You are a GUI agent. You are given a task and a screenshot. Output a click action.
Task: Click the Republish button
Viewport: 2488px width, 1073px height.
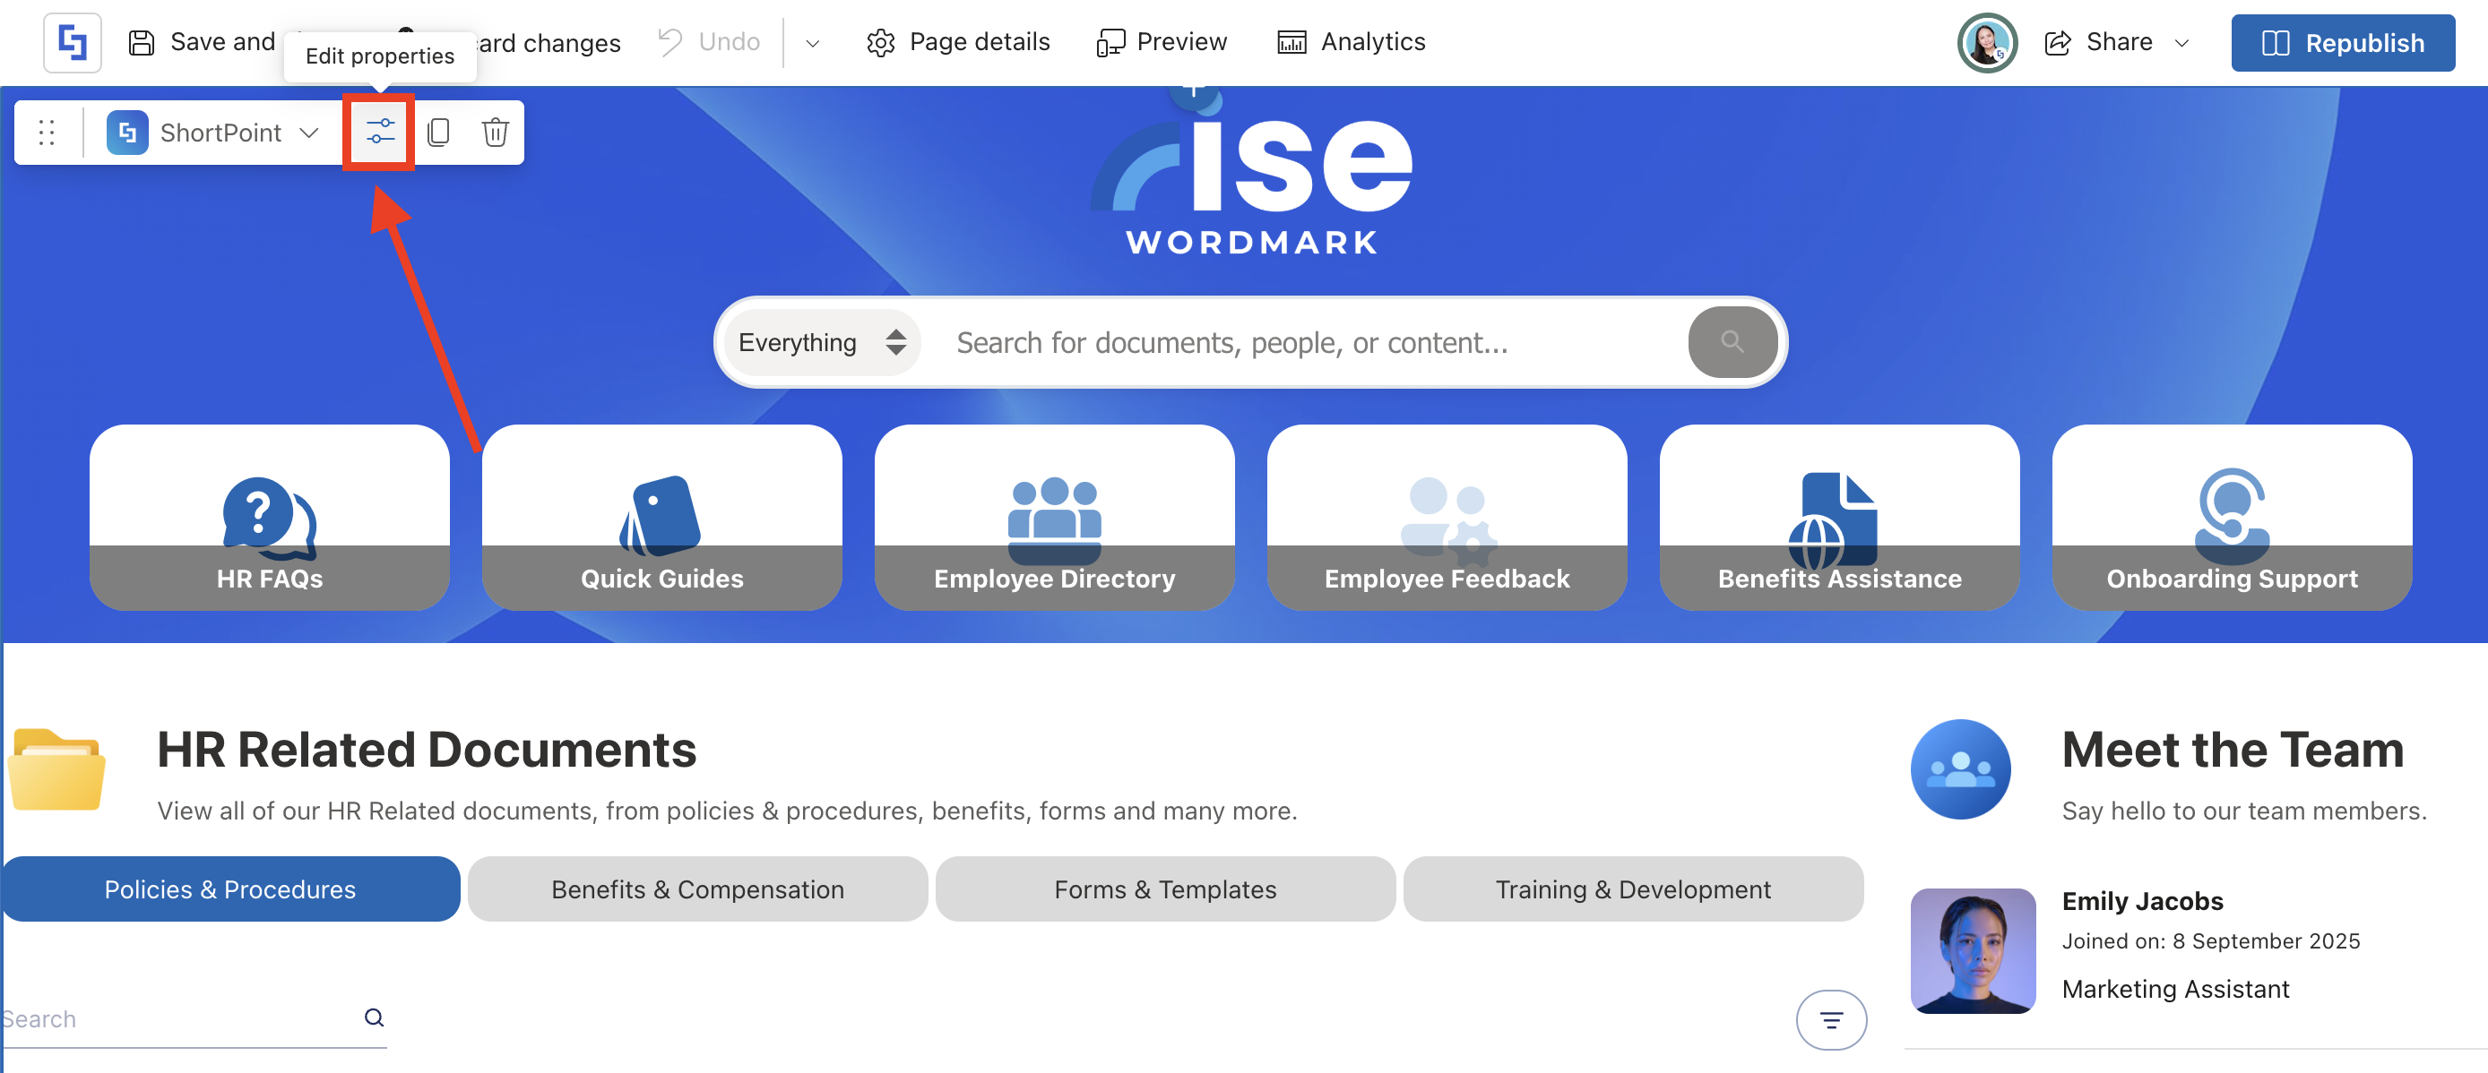click(x=2342, y=42)
